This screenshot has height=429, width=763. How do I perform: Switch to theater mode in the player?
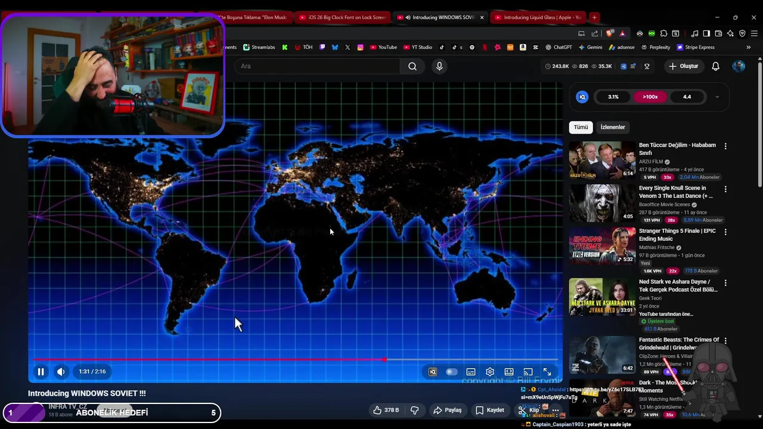pos(509,372)
